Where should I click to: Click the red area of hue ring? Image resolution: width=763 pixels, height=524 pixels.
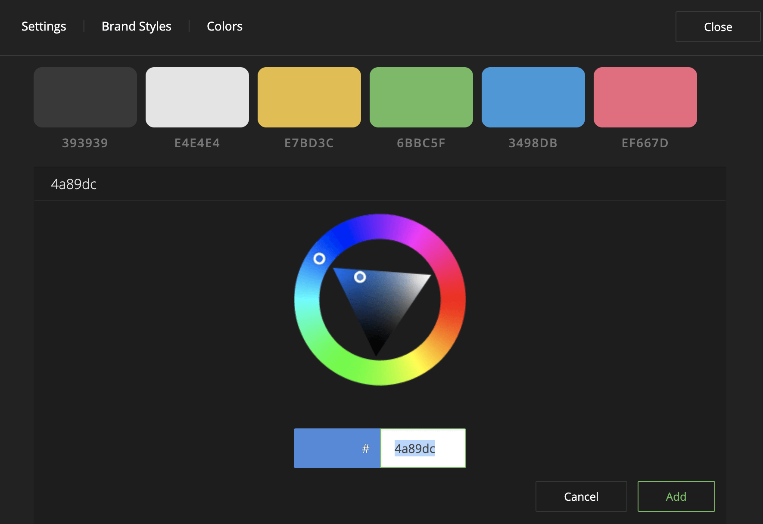click(453, 301)
